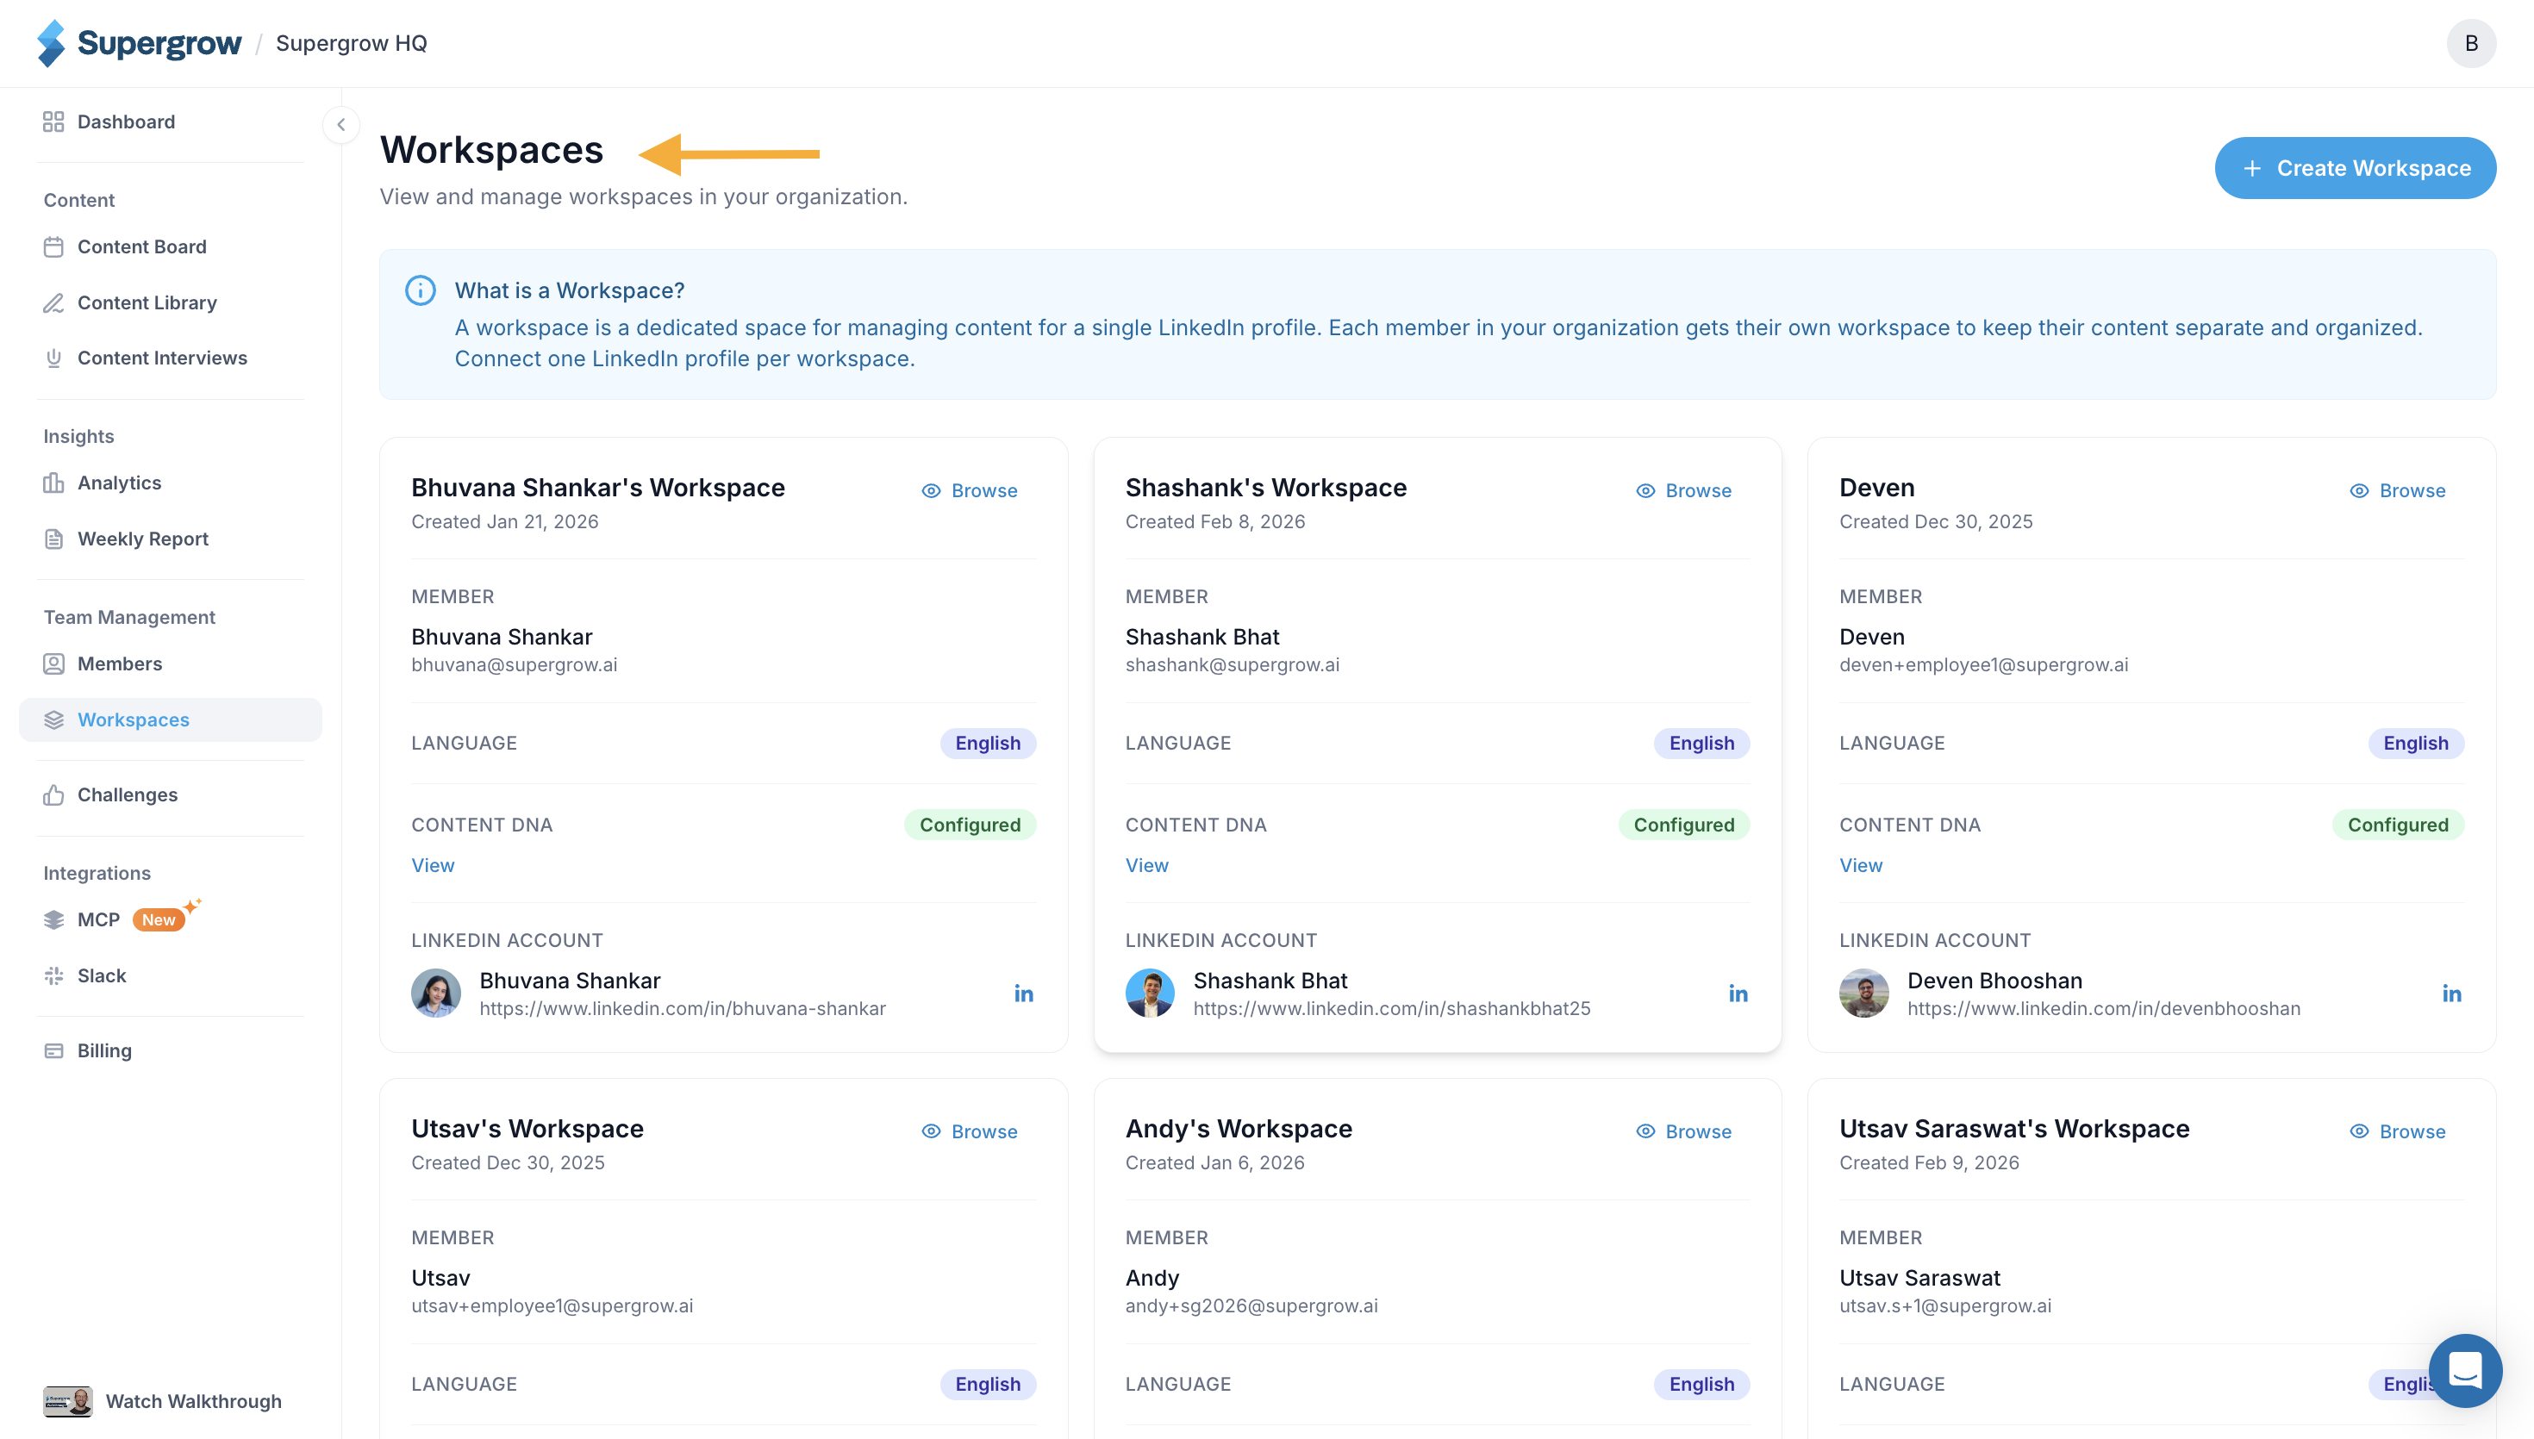
Task: View Content DNA for Bhuvana Shankar's Workspace
Action: (x=433, y=865)
